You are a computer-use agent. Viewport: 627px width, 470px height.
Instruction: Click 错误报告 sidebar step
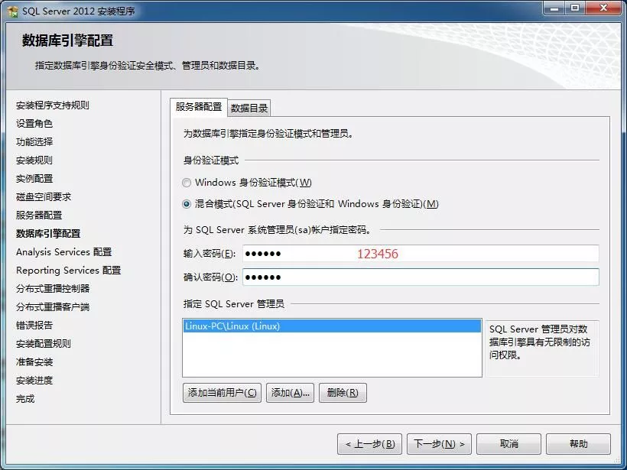pos(34,326)
